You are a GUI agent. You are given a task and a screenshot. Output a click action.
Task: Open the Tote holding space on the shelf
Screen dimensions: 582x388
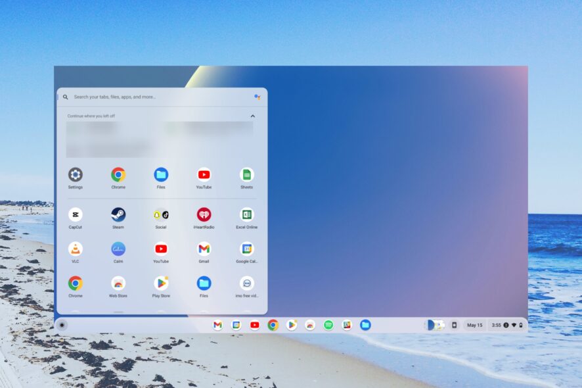pyautogui.click(x=435, y=325)
